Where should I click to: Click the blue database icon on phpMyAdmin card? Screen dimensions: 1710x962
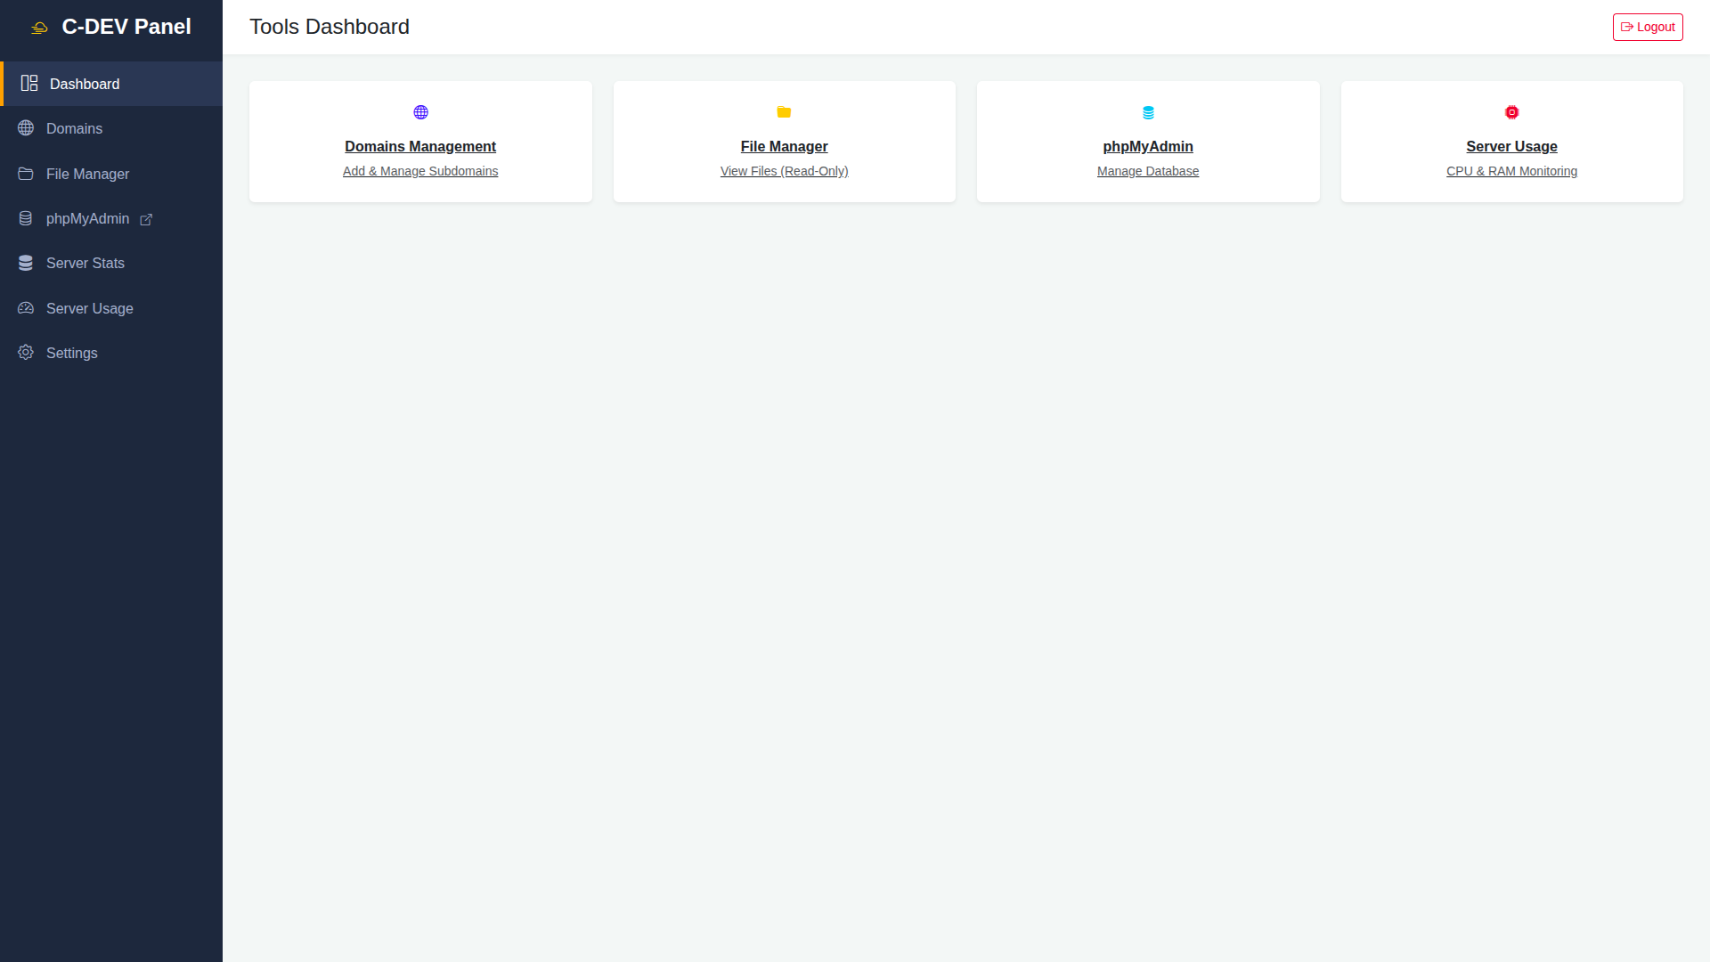tap(1148, 112)
